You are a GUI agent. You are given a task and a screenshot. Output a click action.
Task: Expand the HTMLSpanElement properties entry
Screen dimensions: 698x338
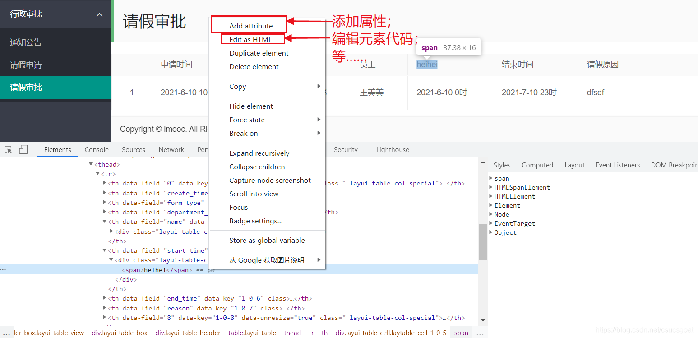491,187
